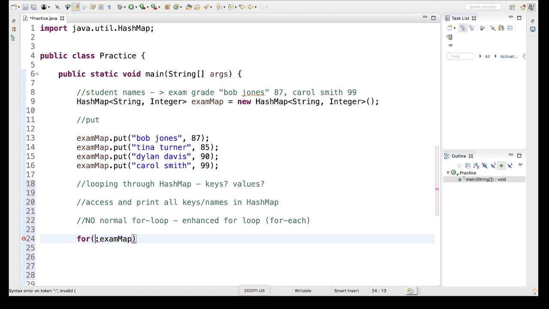The width and height of the screenshot is (549, 309).
Task: Click the Task List Find field
Action: point(460,56)
